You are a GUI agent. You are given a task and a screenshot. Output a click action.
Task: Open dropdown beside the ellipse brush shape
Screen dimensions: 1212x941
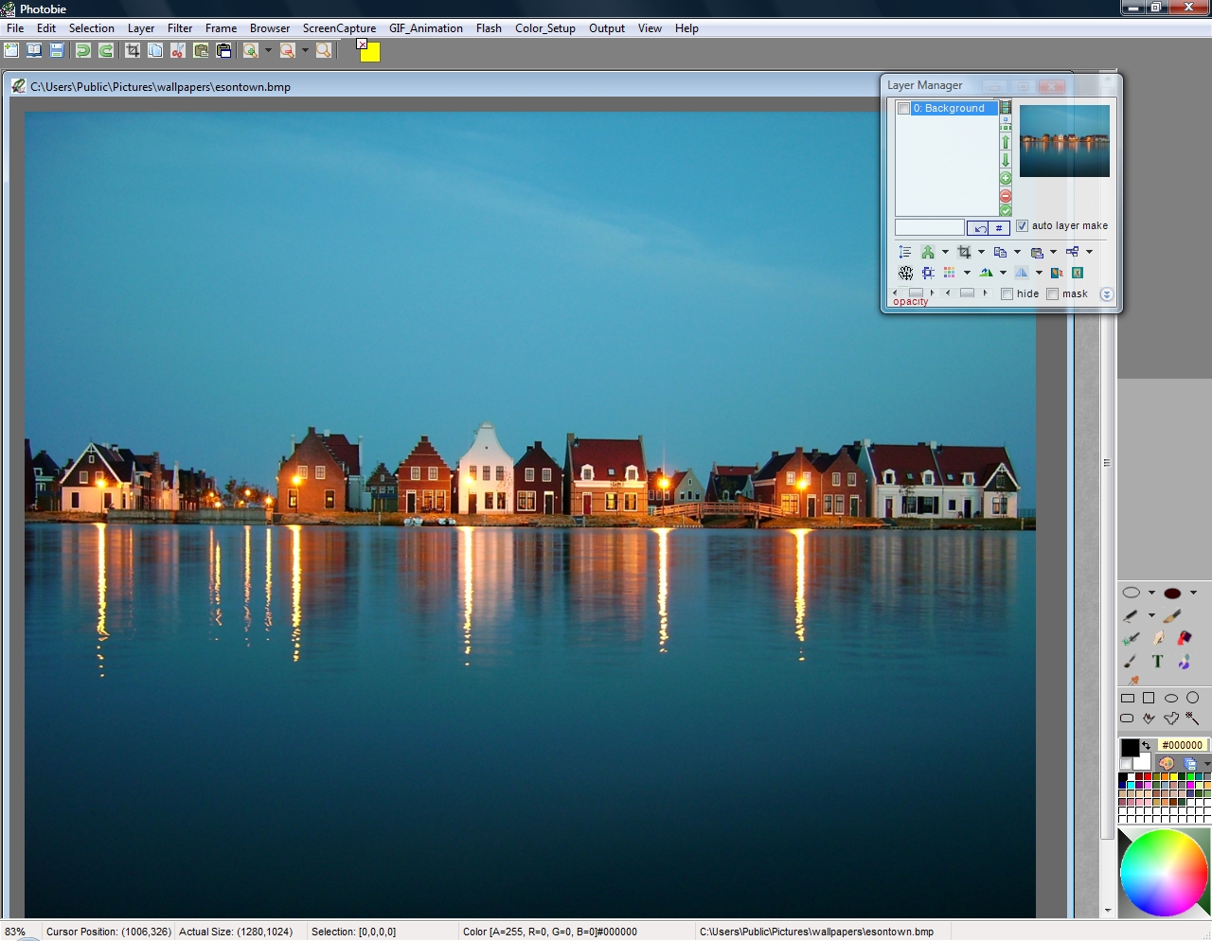1151,593
